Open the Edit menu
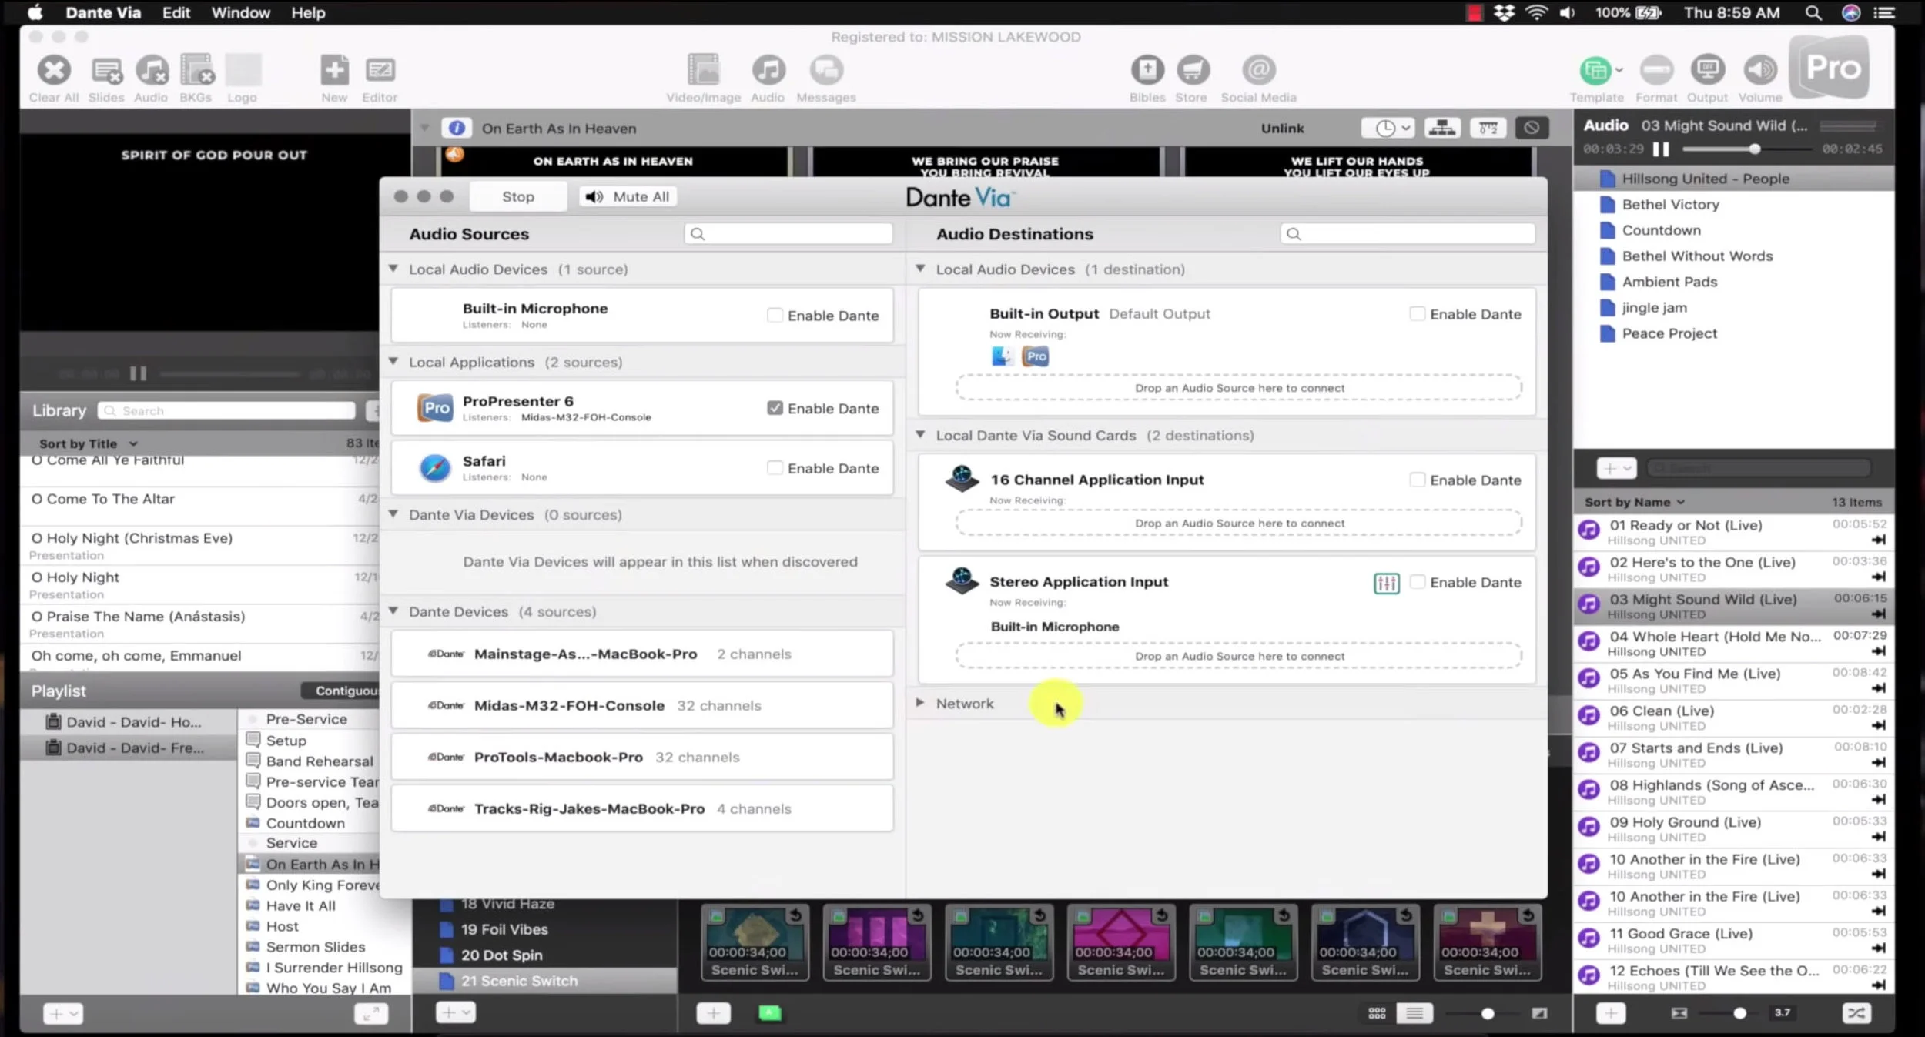The width and height of the screenshot is (1925, 1037). [x=176, y=12]
